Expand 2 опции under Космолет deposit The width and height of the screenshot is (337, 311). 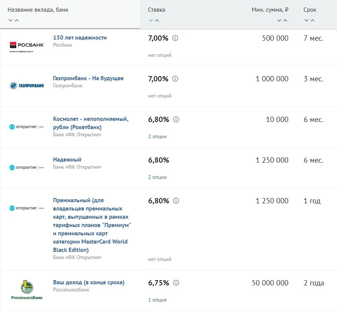coord(157,137)
